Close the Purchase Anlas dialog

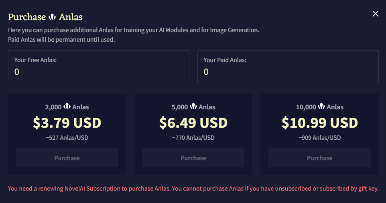pyautogui.click(x=376, y=14)
